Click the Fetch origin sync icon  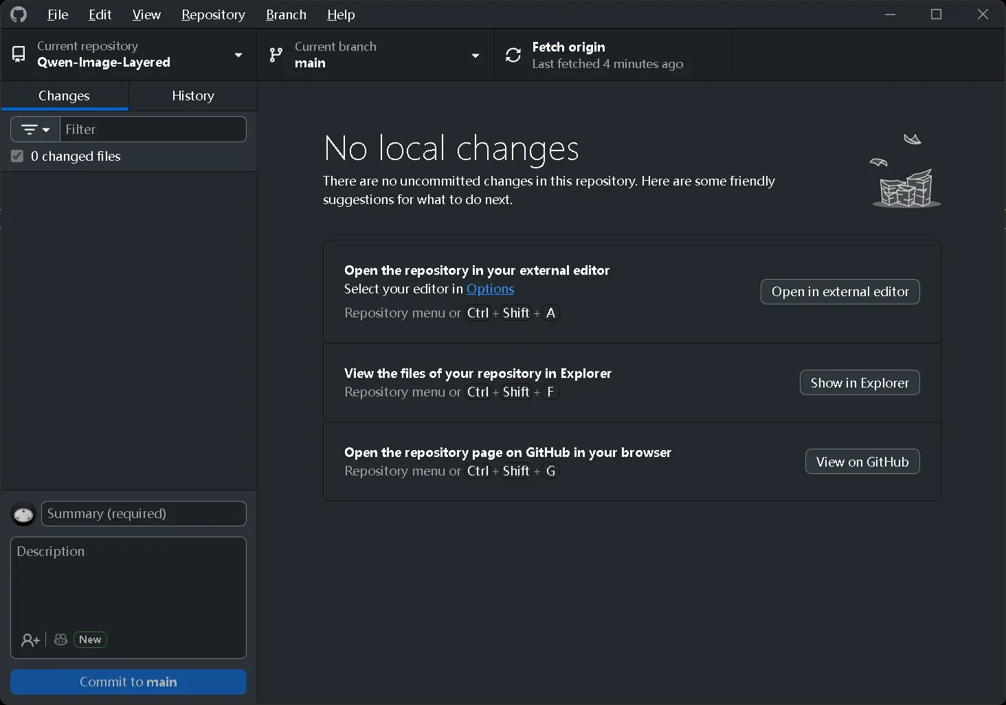pyautogui.click(x=513, y=55)
